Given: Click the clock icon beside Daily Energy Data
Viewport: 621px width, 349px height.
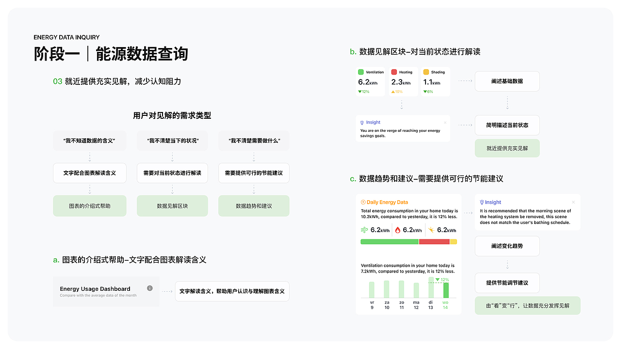Looking at the screenshot, I should pyautogui.click(x=363, y=202).
